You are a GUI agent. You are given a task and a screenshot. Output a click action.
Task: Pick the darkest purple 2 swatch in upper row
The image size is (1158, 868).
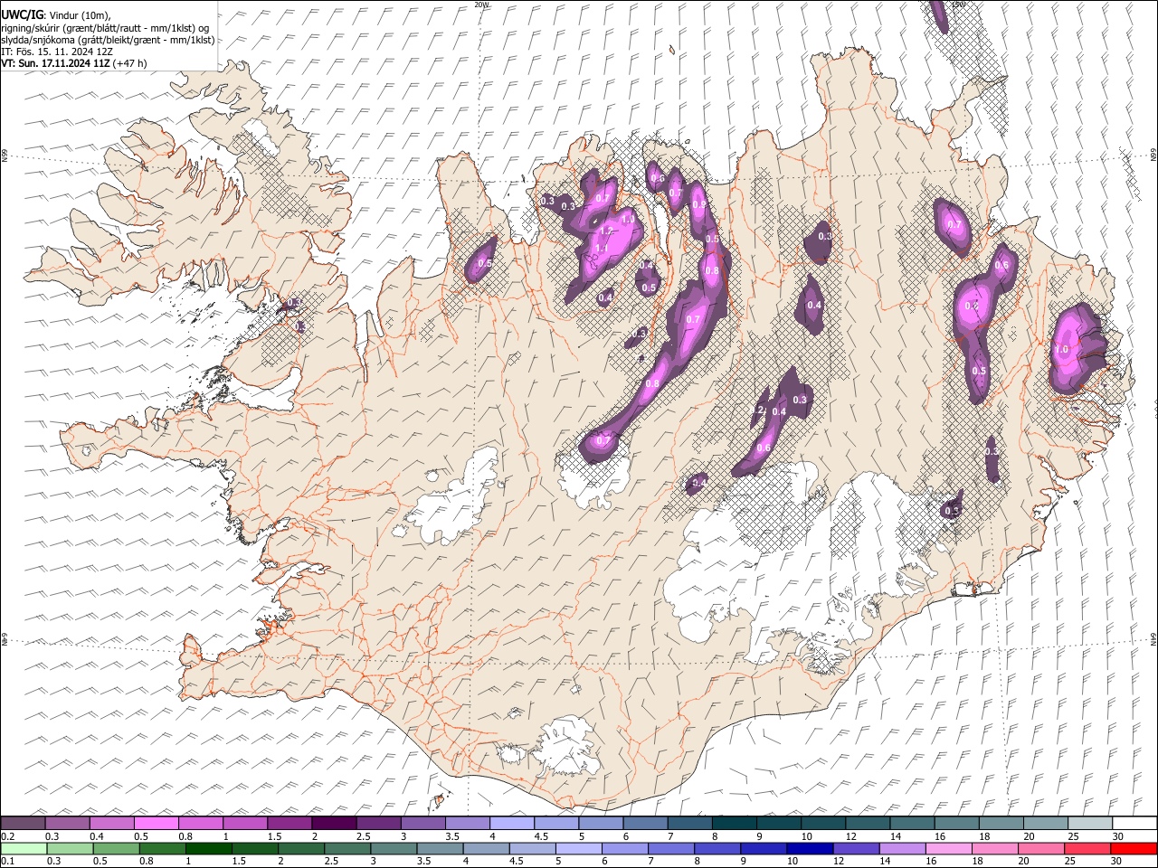334,823
